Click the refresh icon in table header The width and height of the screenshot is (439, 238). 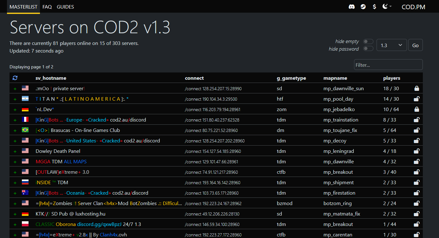point(15,78)
